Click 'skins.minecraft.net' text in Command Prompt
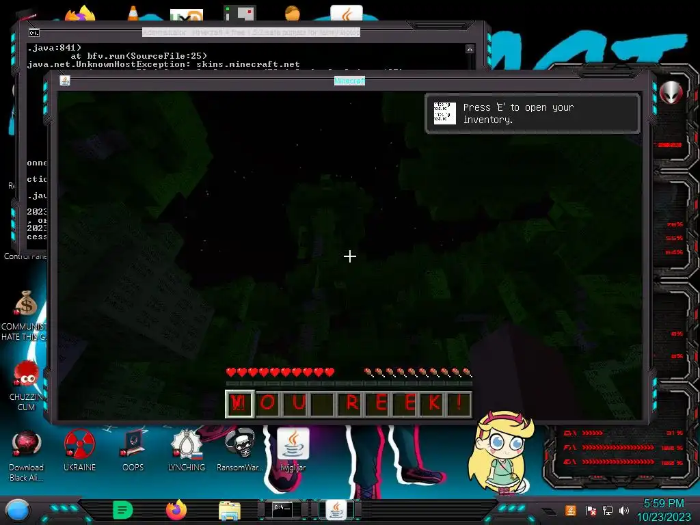 tap(247, 64)
